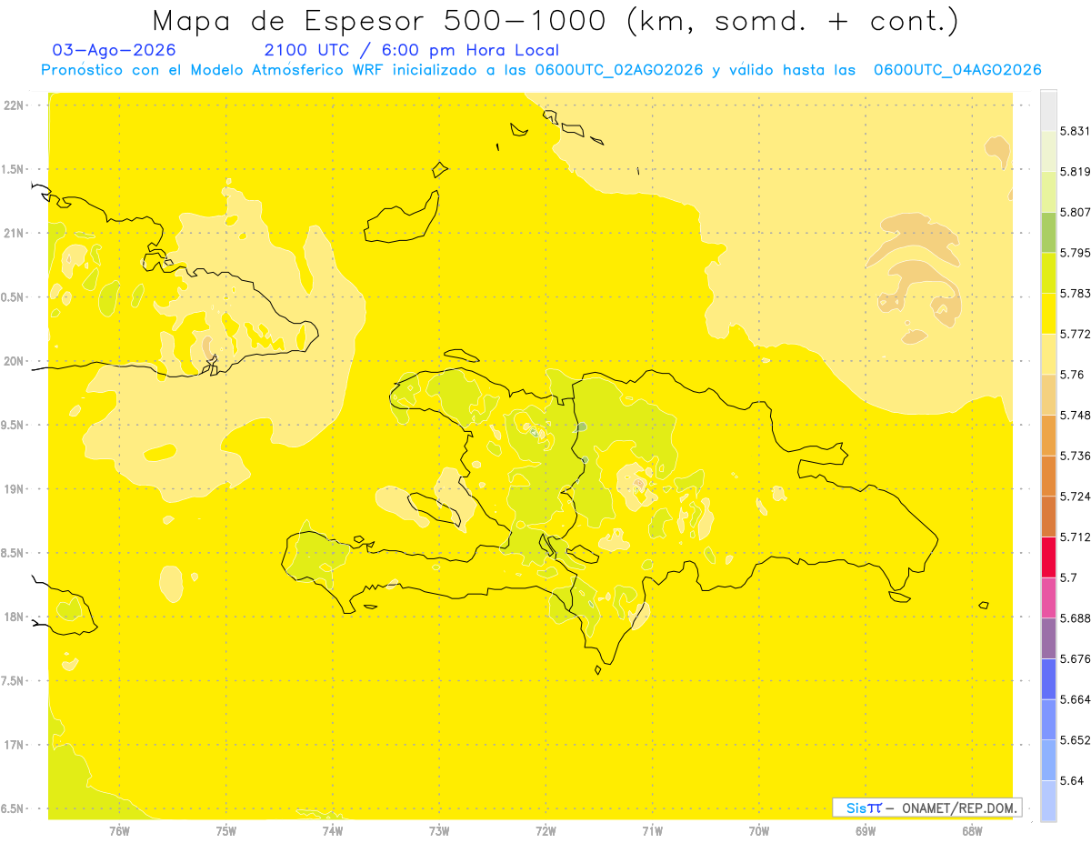Click the legend value 5.819
Screen dimensions: 1091x843
point(1076,171)
